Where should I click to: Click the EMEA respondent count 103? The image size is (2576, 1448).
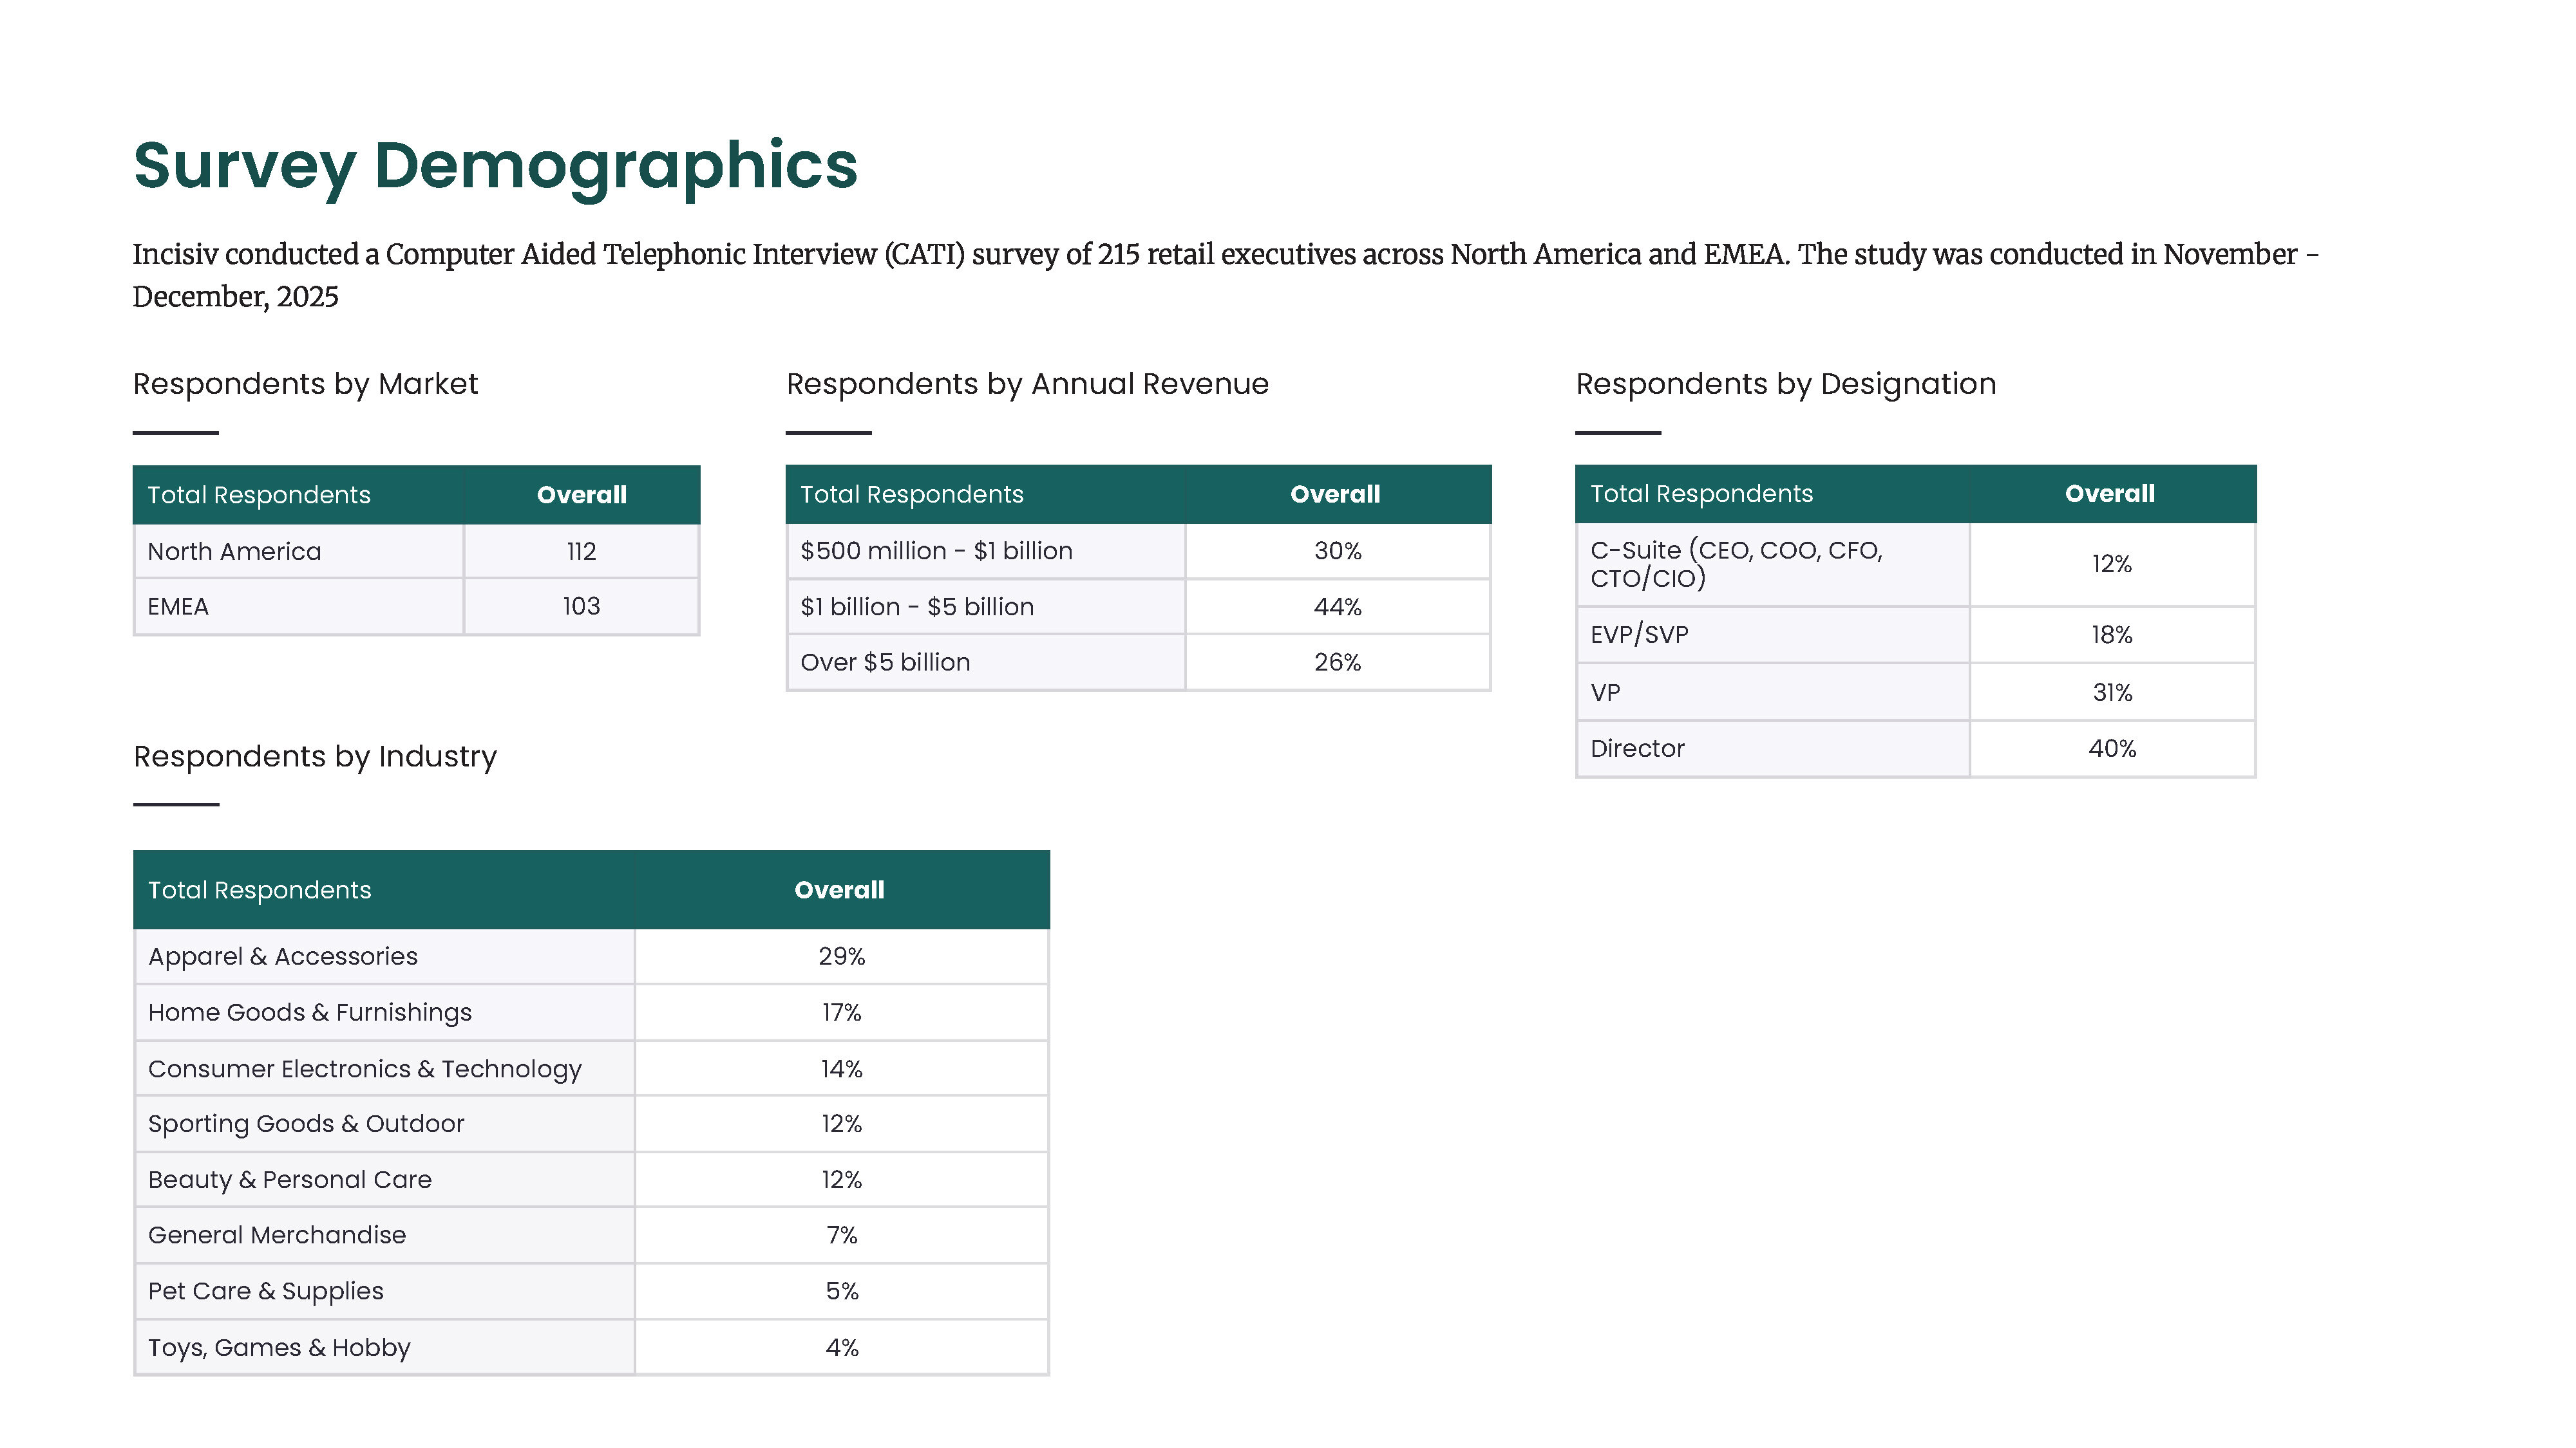(581, 607)
